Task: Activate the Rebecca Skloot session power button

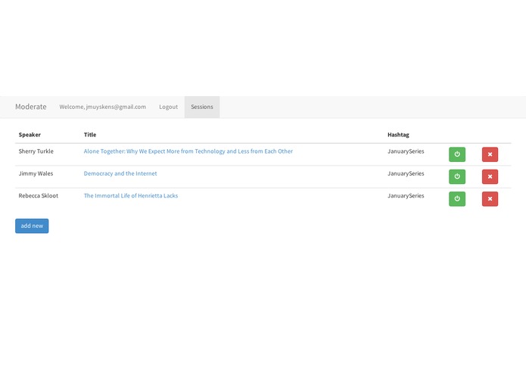Action: coord(457,198)
